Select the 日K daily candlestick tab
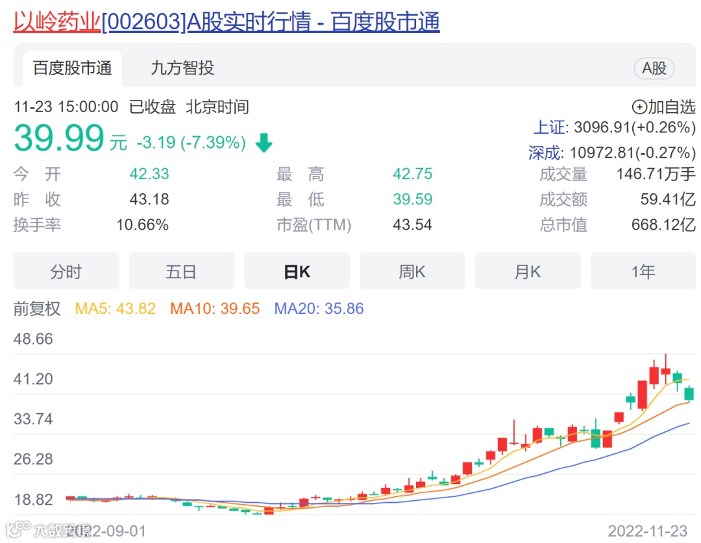 [297, 271]
